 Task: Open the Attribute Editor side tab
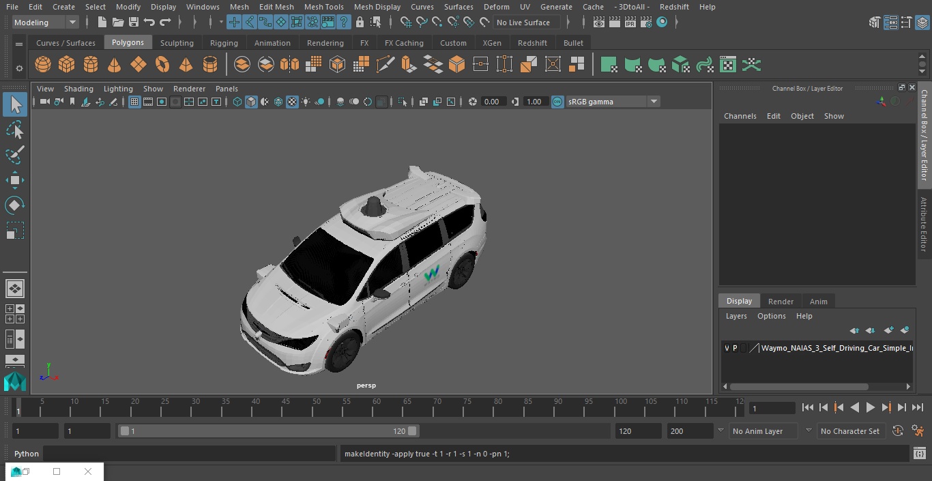tap(924, 225)
